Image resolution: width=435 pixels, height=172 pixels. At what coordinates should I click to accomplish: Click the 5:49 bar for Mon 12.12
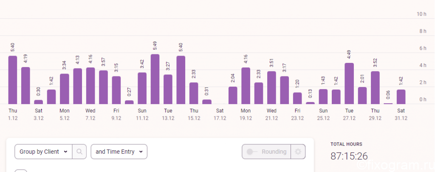click(x=155, y=79)
